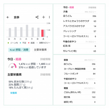The height and width of the screenshot is (109, 109).
Task: Select the tallest Wednesday bar in chart
Action: coord(27,31)
